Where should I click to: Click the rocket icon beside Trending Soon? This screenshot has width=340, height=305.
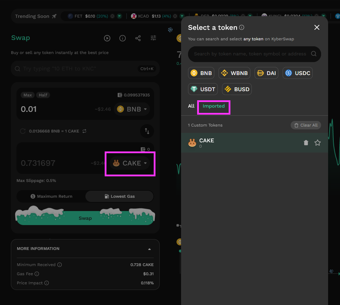(54, 16)
